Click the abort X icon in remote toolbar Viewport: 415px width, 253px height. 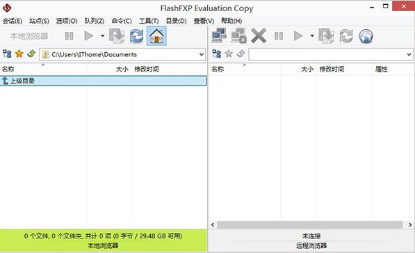point(259,35)
